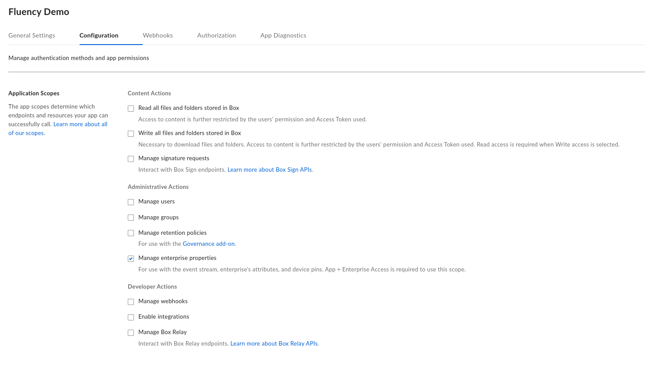Open the App Diagnostics tab
This screenshot has height=365, width=645.
pos(283,35)
